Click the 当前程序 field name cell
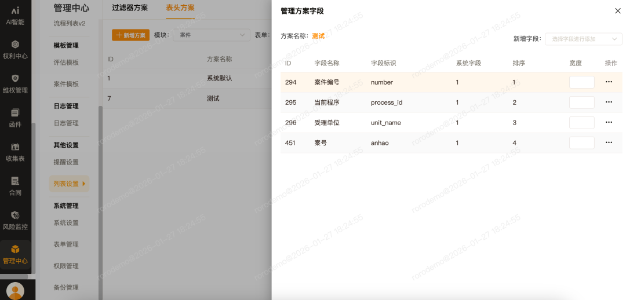Viewport: 626px width, 300px height. [x=327, y=103]
